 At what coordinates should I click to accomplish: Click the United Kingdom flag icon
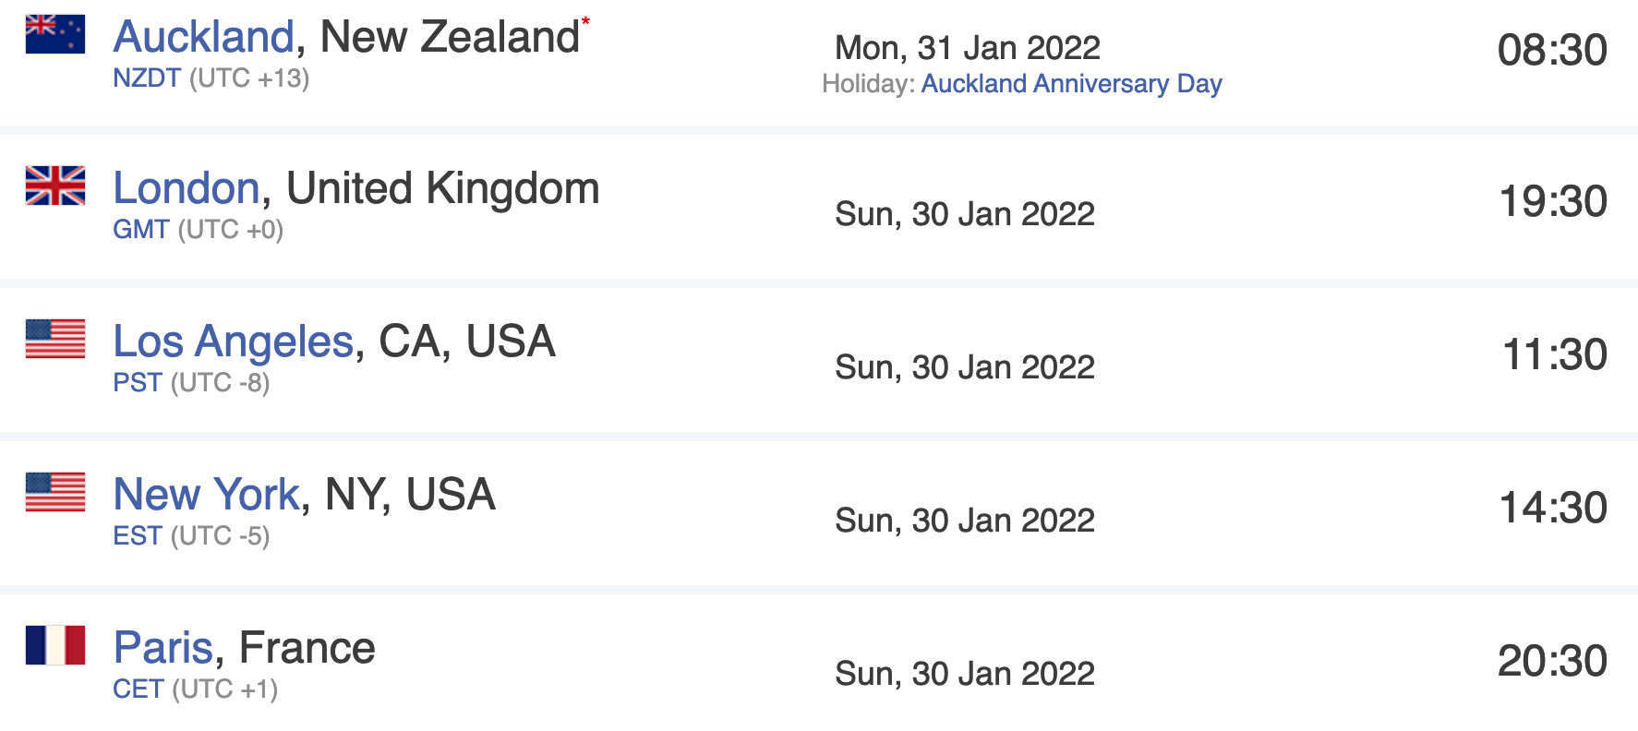pos(55,186)
